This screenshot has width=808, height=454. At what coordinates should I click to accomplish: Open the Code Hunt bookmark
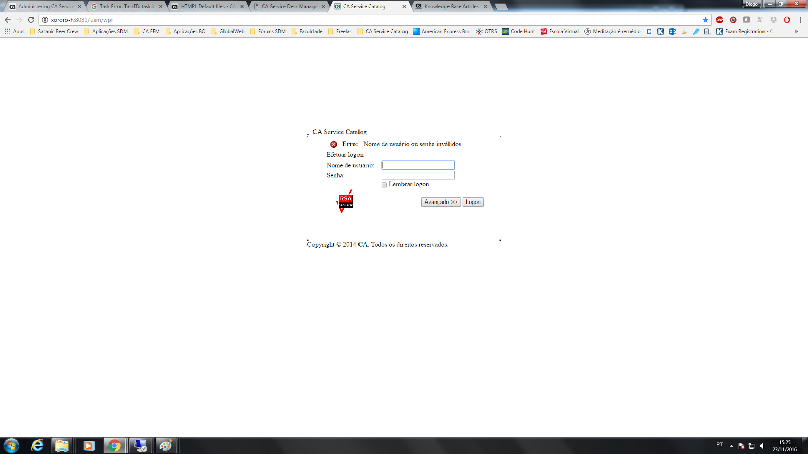(518, 31)
